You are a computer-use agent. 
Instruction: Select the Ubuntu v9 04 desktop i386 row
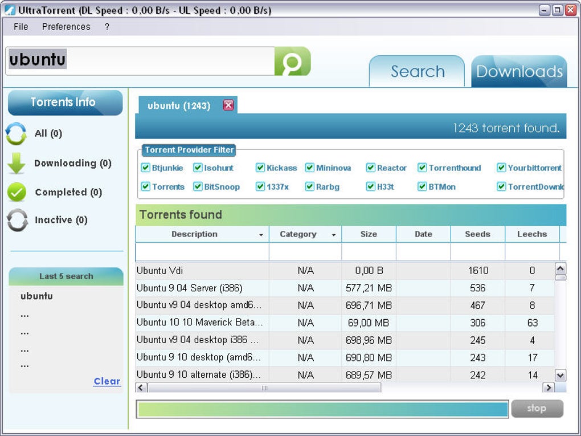tap(345, 340)
